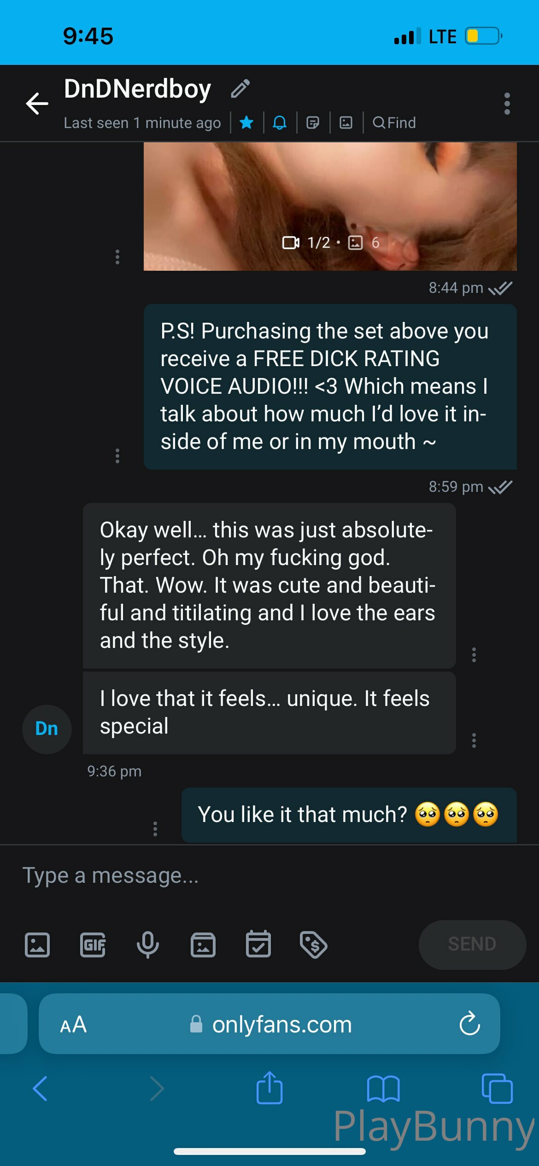539x1166 pixels.
Task: Set a message price with tag icon
Action: (313, 945)
